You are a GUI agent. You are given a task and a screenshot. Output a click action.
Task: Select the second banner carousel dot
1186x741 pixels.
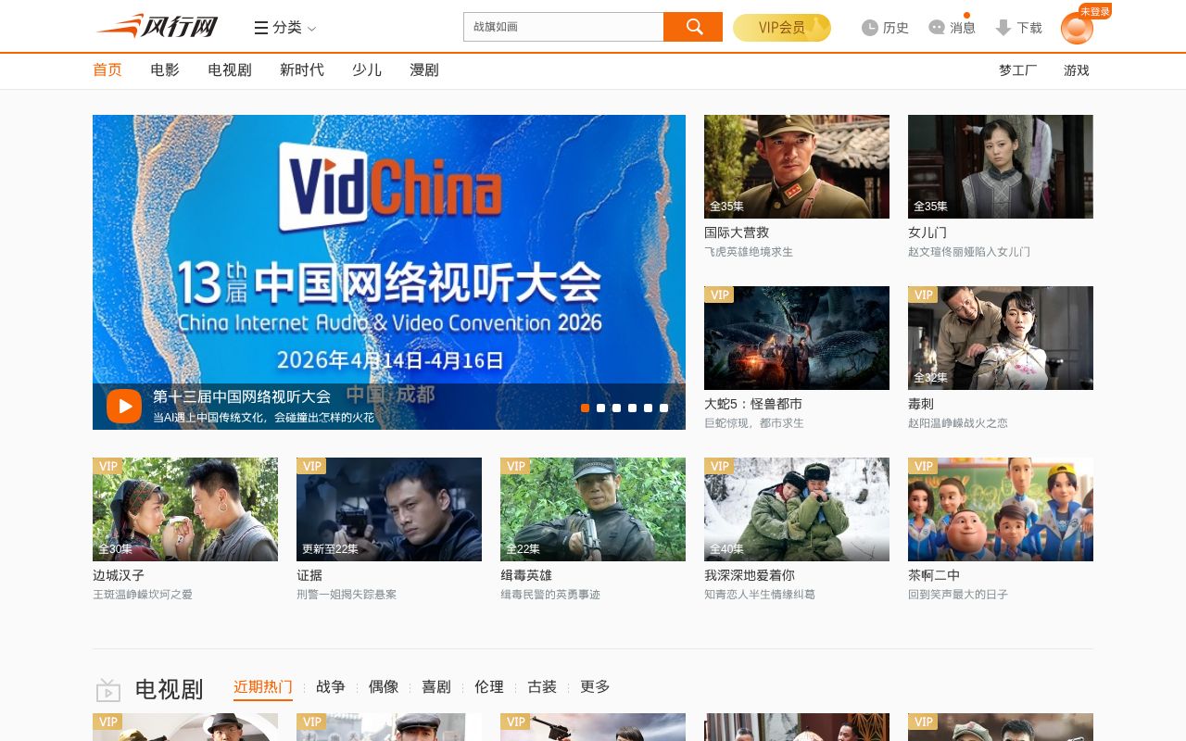pos(601,408)
